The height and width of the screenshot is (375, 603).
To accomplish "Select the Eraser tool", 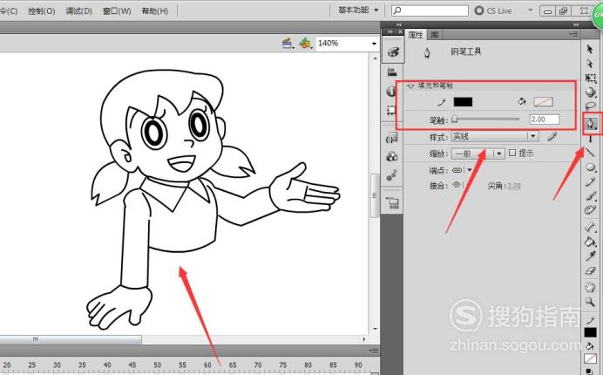I will click(x=590, y=271).
